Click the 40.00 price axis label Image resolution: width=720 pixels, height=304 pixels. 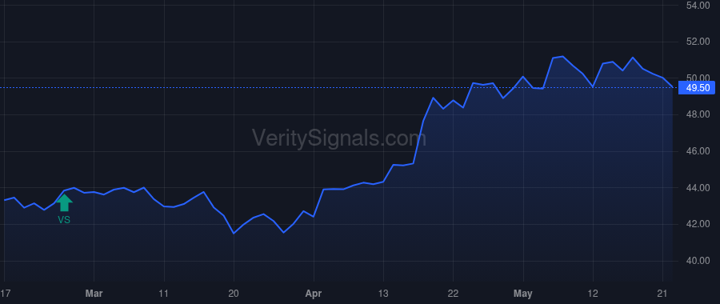[x=697, y=261]
